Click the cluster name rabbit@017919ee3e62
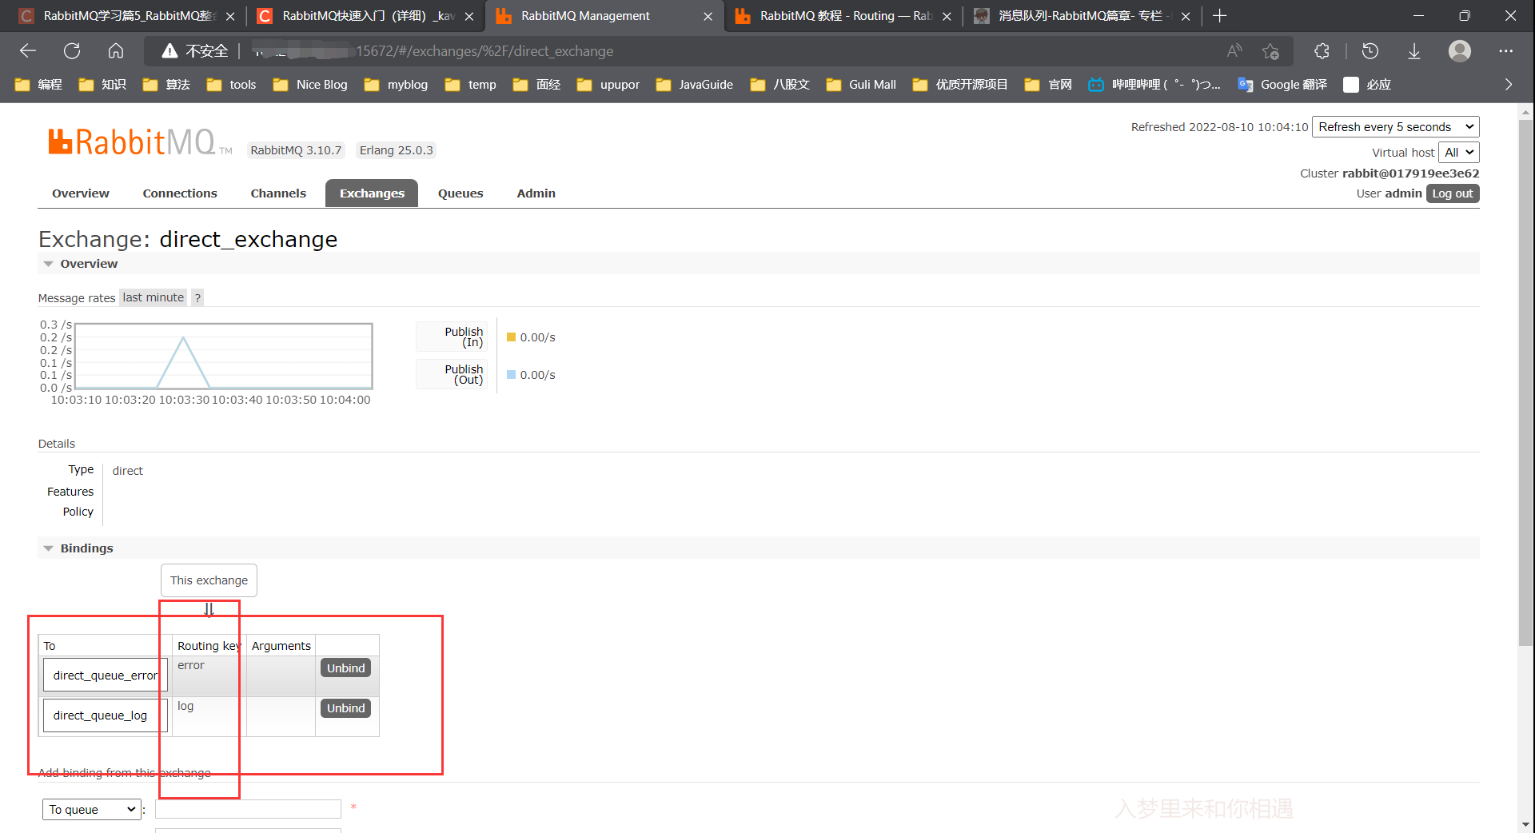 pos(1410,173)
